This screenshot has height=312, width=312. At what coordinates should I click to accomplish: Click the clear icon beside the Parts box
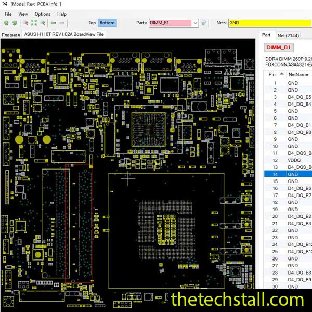pyautogui.click(x=203, y=23)
